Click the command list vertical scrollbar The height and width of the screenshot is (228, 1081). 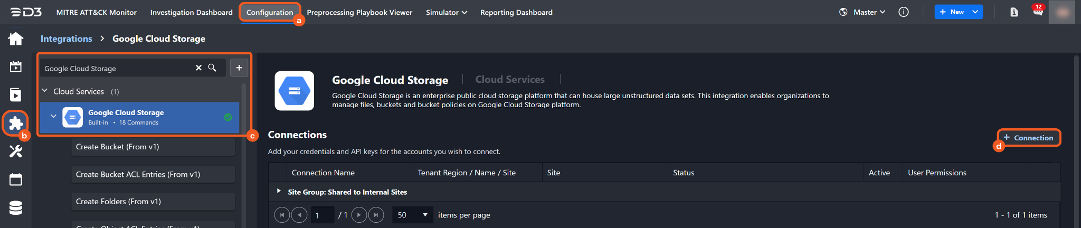[x=244, y=158]
